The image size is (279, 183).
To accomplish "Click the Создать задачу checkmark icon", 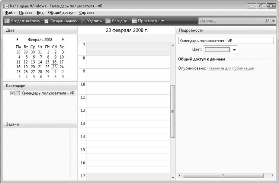I will (x=46, y=21).
